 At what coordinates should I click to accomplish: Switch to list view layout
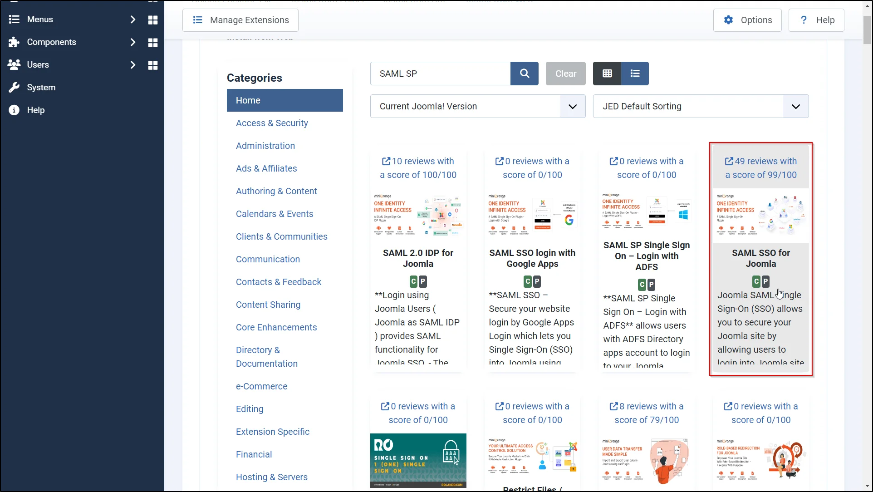coord(635,73)
